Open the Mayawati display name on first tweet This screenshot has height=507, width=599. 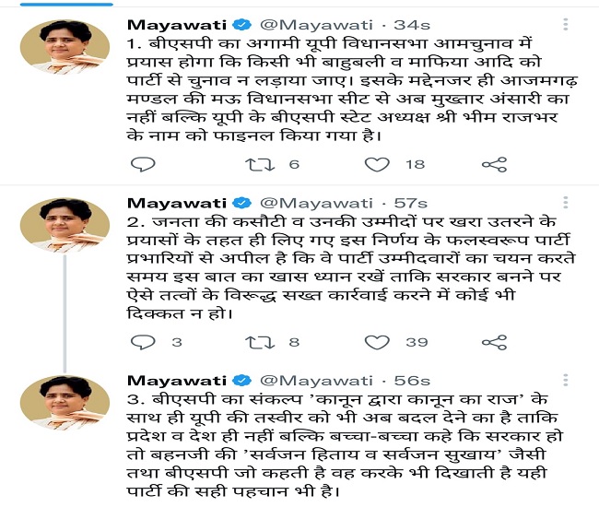(177, 25)
